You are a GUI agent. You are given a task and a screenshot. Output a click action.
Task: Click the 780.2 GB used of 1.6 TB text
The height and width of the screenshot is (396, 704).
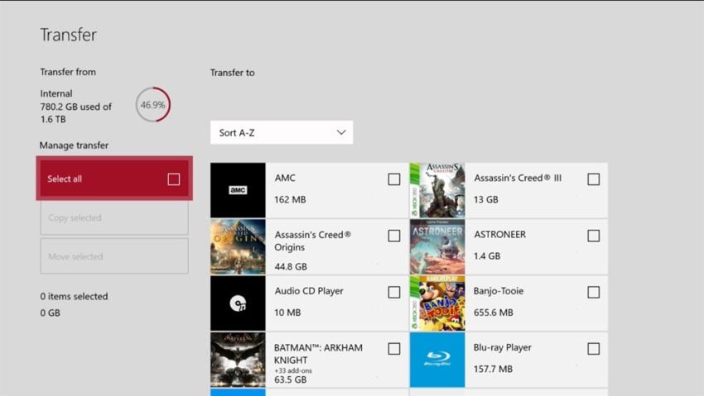[76, 113]
